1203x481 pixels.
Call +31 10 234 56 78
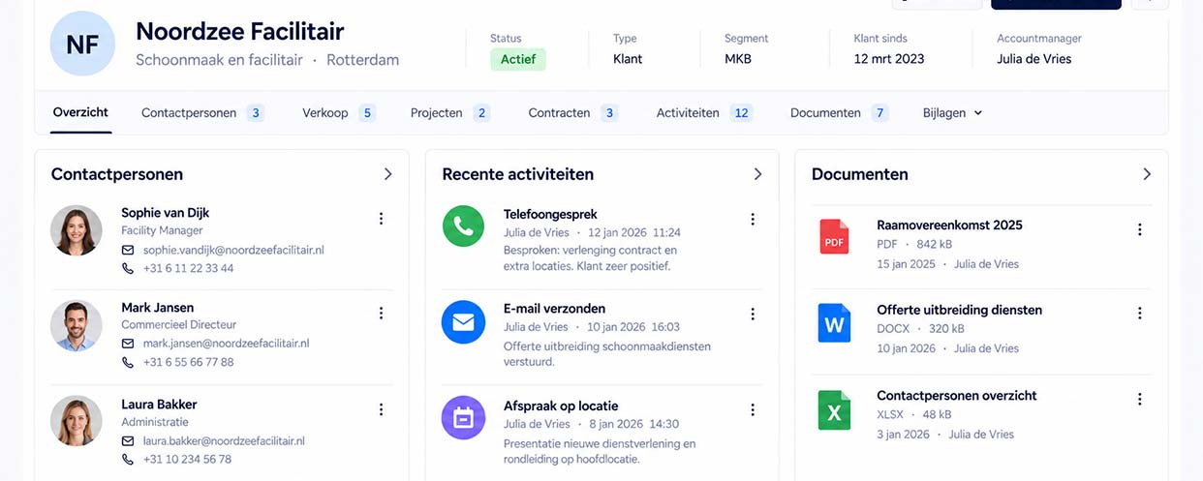pyautogui.click(x=187, y=460)
